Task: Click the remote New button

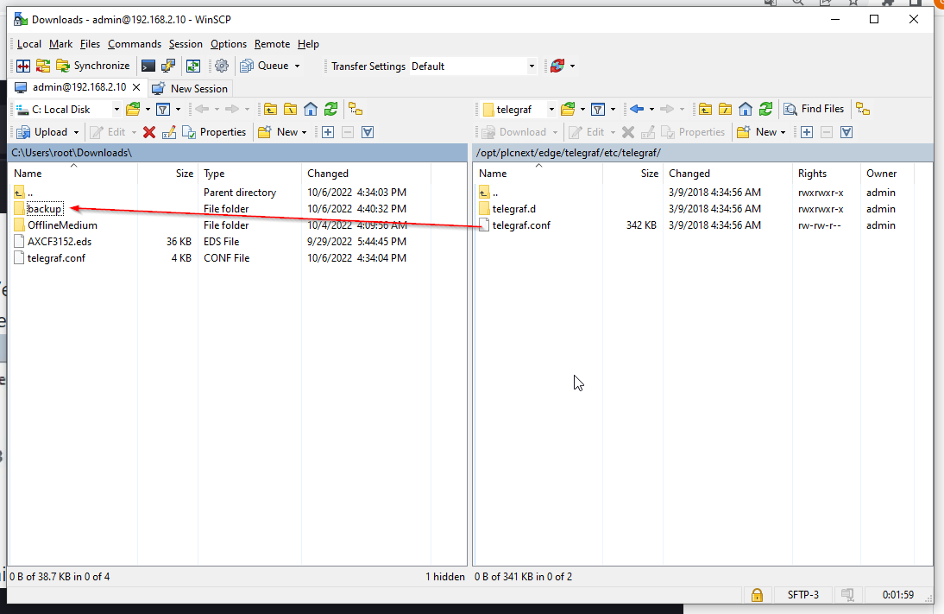Action: click(757, 132)
